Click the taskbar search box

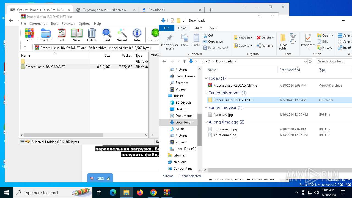(x=53, y=193)
